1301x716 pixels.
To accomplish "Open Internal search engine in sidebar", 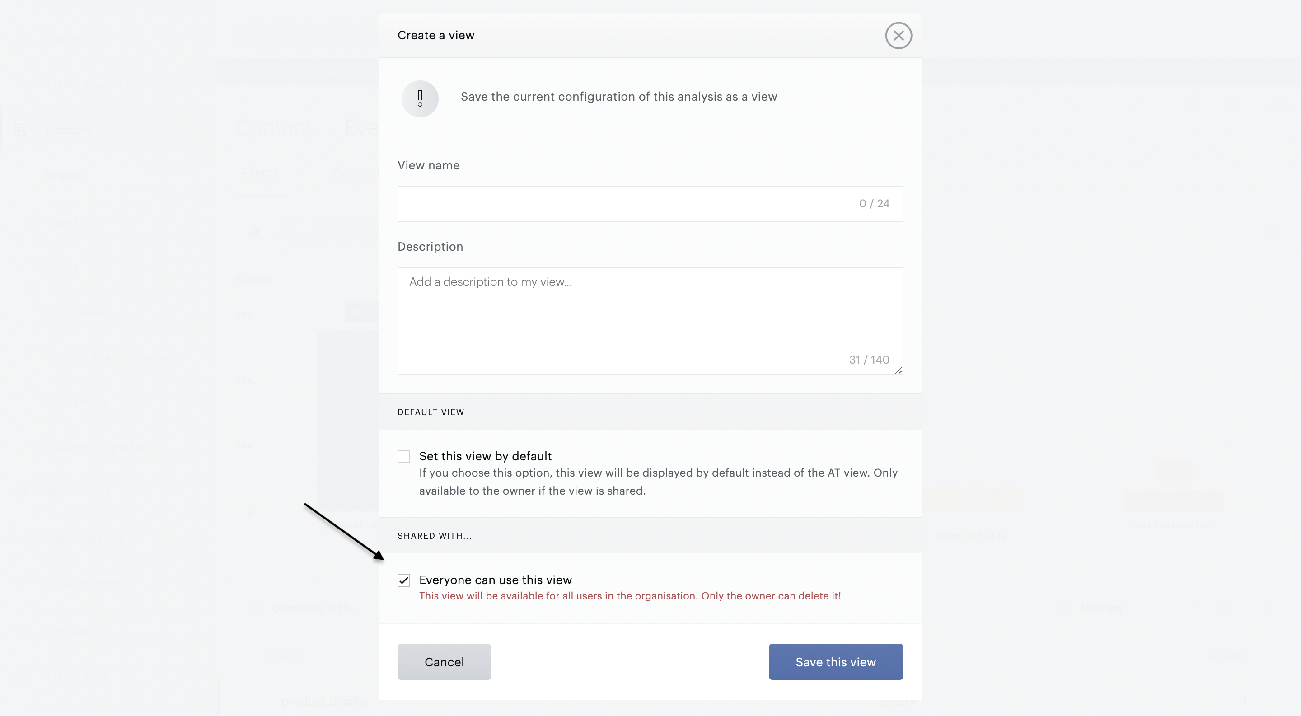I will [x=108, y=357].
